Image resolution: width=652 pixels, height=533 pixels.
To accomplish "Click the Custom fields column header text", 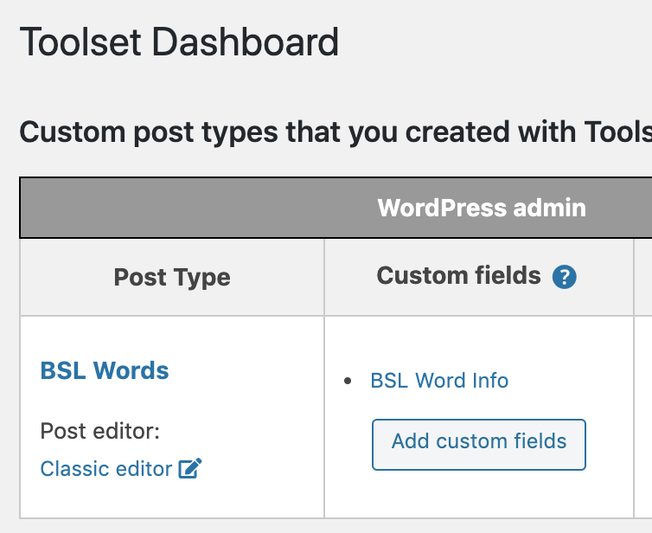I will tap(458, 276).
